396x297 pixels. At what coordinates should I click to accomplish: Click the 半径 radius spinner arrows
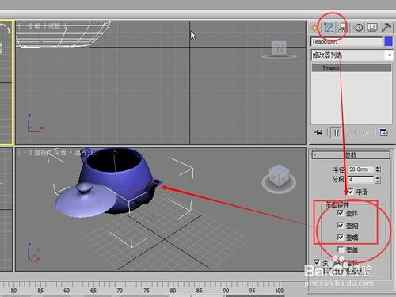tap(378, 169)
